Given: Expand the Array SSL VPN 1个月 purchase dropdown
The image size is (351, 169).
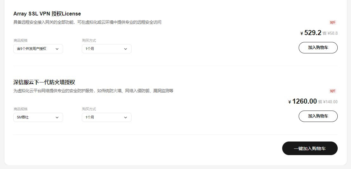Looking at the screenshot, I should [107, 49].
